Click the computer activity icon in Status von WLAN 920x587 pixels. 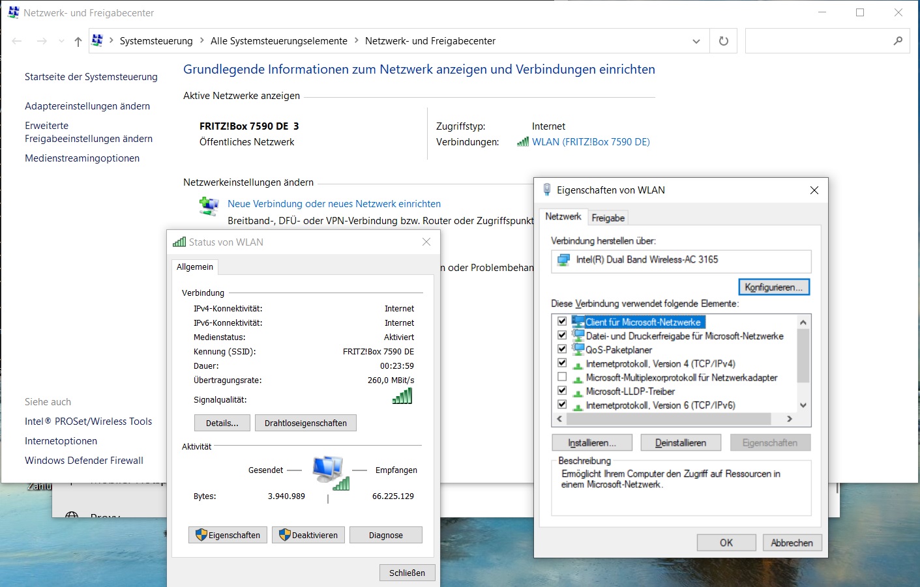click(331, 472)
